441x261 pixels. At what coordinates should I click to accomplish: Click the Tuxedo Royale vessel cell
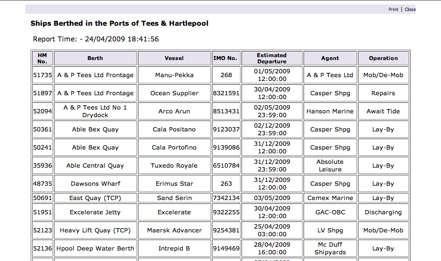click(x=174, y=166)
